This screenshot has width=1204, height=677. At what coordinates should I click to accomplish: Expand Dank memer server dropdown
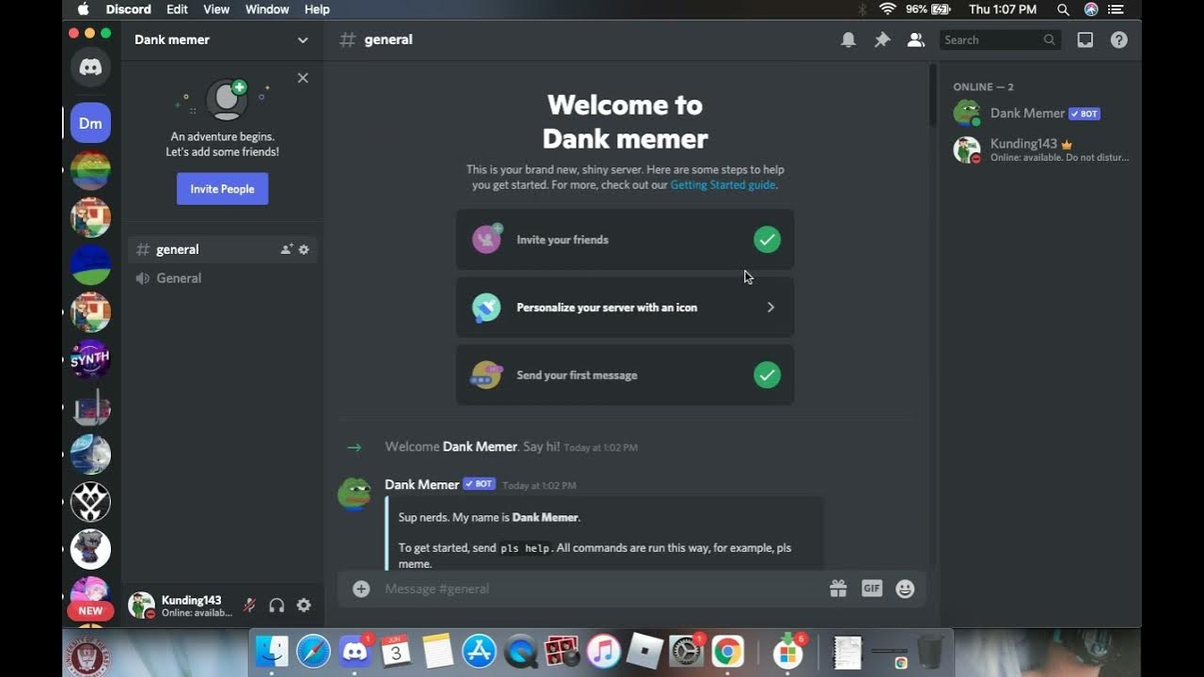(x=303, y=39)
